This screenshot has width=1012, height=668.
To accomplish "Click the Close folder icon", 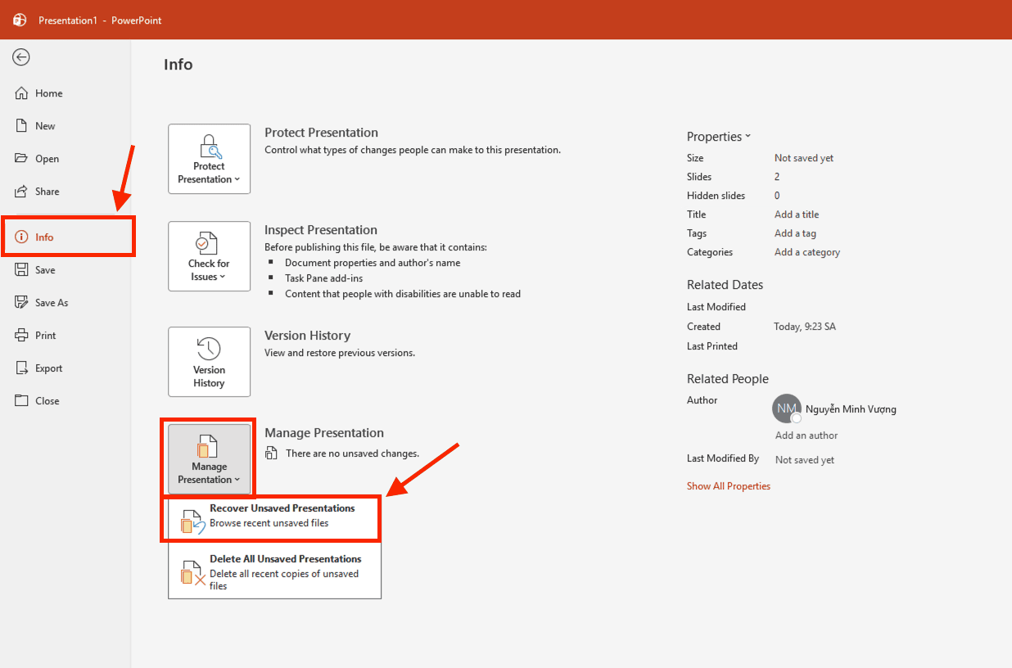I will (x=21, y=401).
